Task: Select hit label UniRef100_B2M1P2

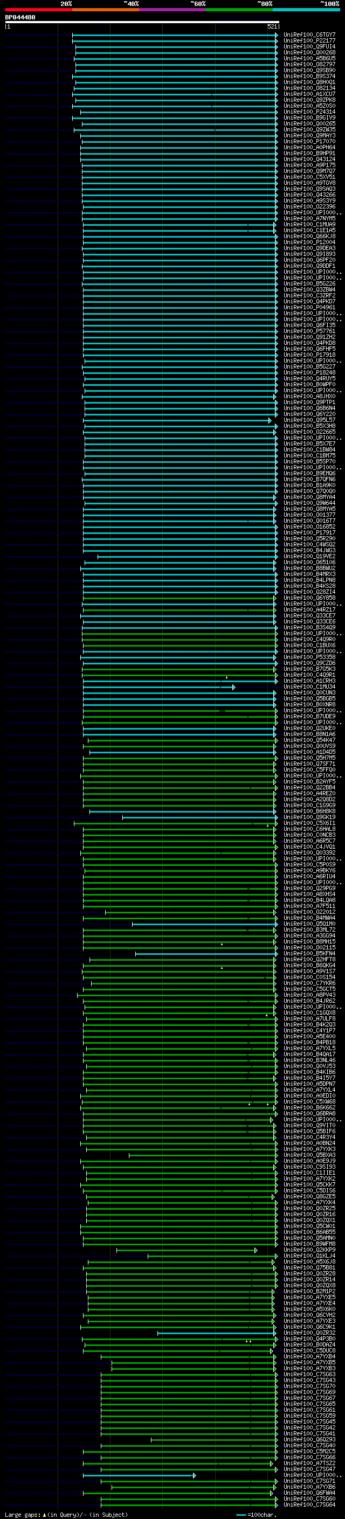Action: pos(309,1292)
